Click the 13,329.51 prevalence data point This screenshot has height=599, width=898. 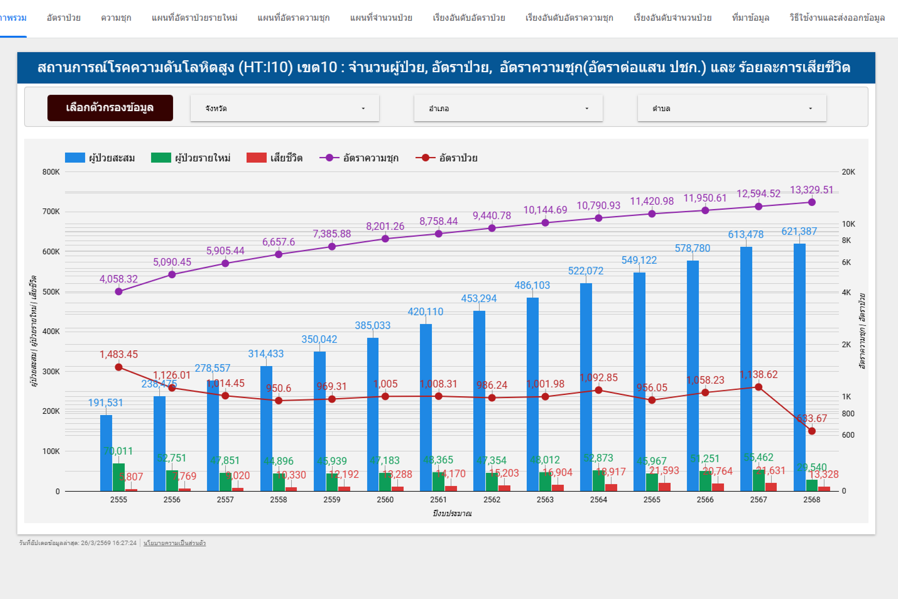(812, 202)
